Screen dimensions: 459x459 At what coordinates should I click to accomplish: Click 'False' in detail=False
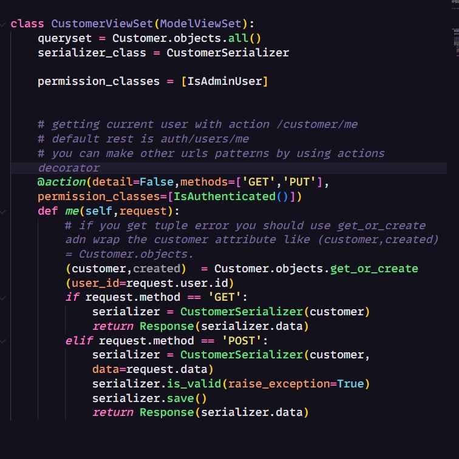pyautogui.click(x=157, y=182)
